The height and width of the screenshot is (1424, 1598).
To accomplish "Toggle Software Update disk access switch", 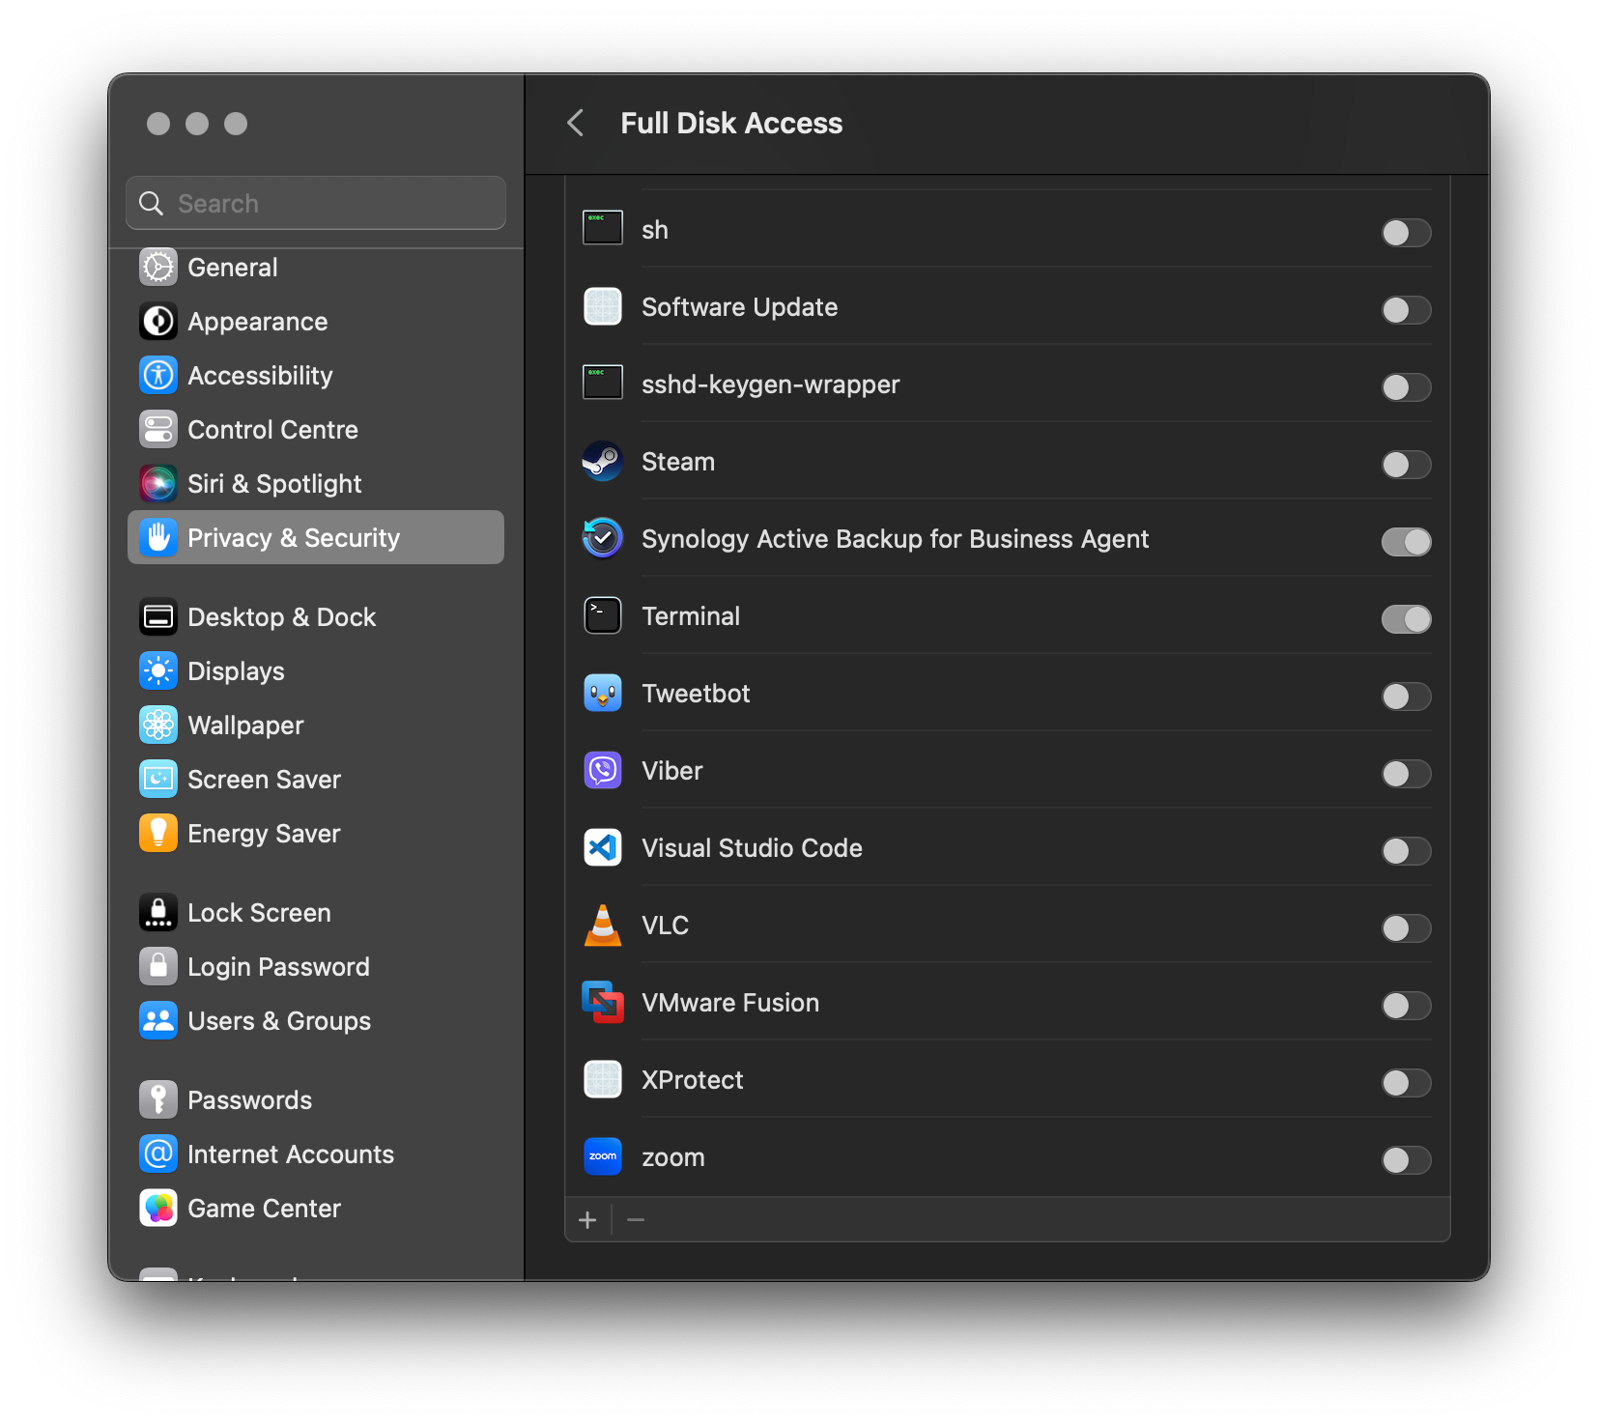I will pyautogui.click(x=1406, y=310).
